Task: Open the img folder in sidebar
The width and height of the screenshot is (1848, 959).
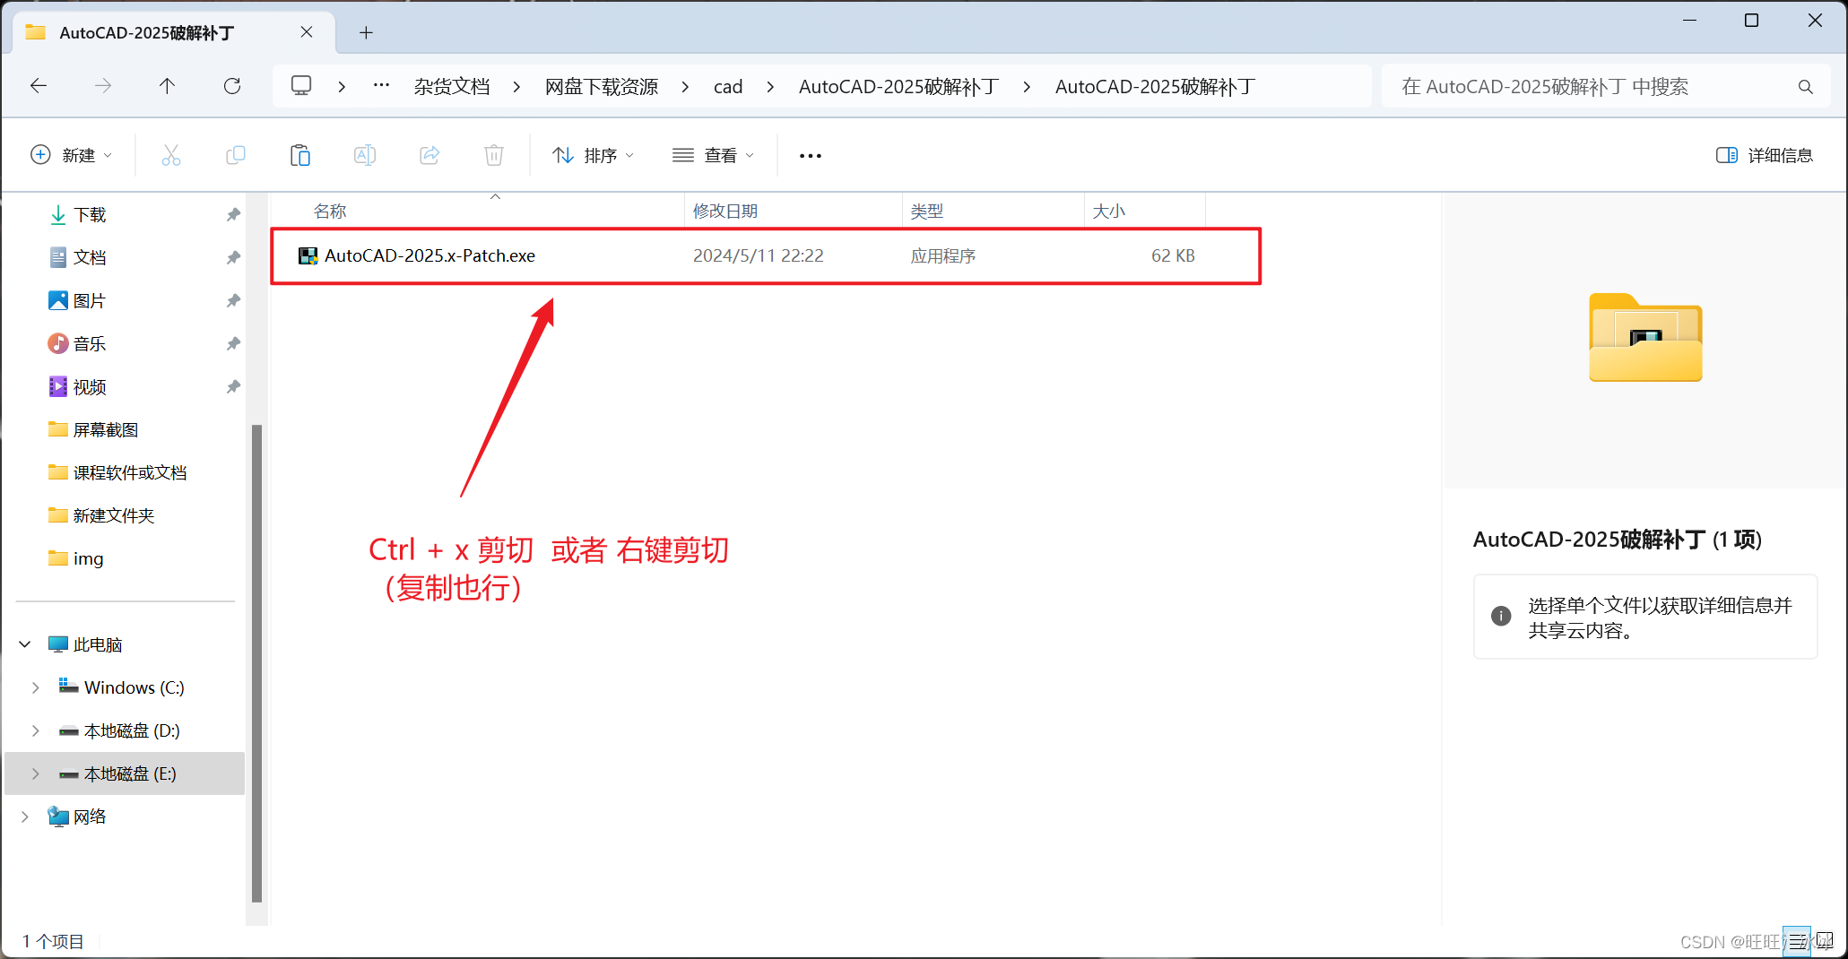Action: (x=88, y=559)
